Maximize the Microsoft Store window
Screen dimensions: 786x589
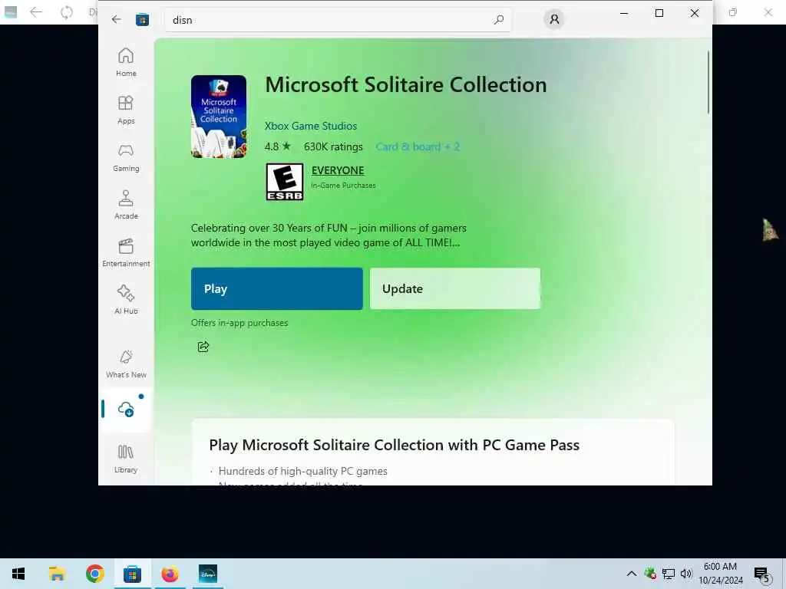pos(659,14)
